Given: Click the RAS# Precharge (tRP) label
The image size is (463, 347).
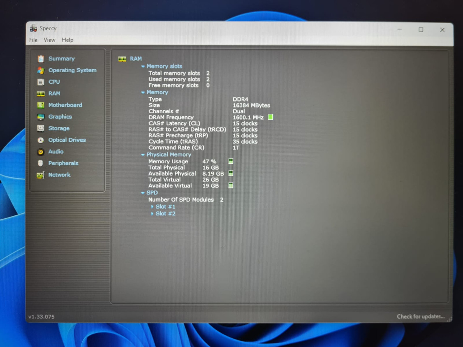Looking at the screenshot, I should click(x=178, y=136).
